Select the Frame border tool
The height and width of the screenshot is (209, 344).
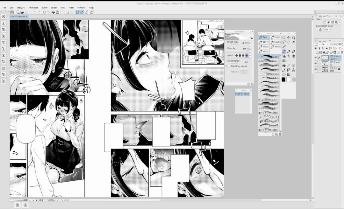click(293, 66)
